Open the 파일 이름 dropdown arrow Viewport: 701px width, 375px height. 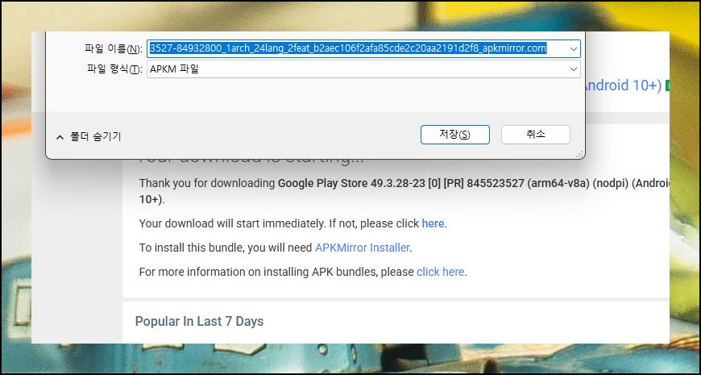(x=574, y=48)
